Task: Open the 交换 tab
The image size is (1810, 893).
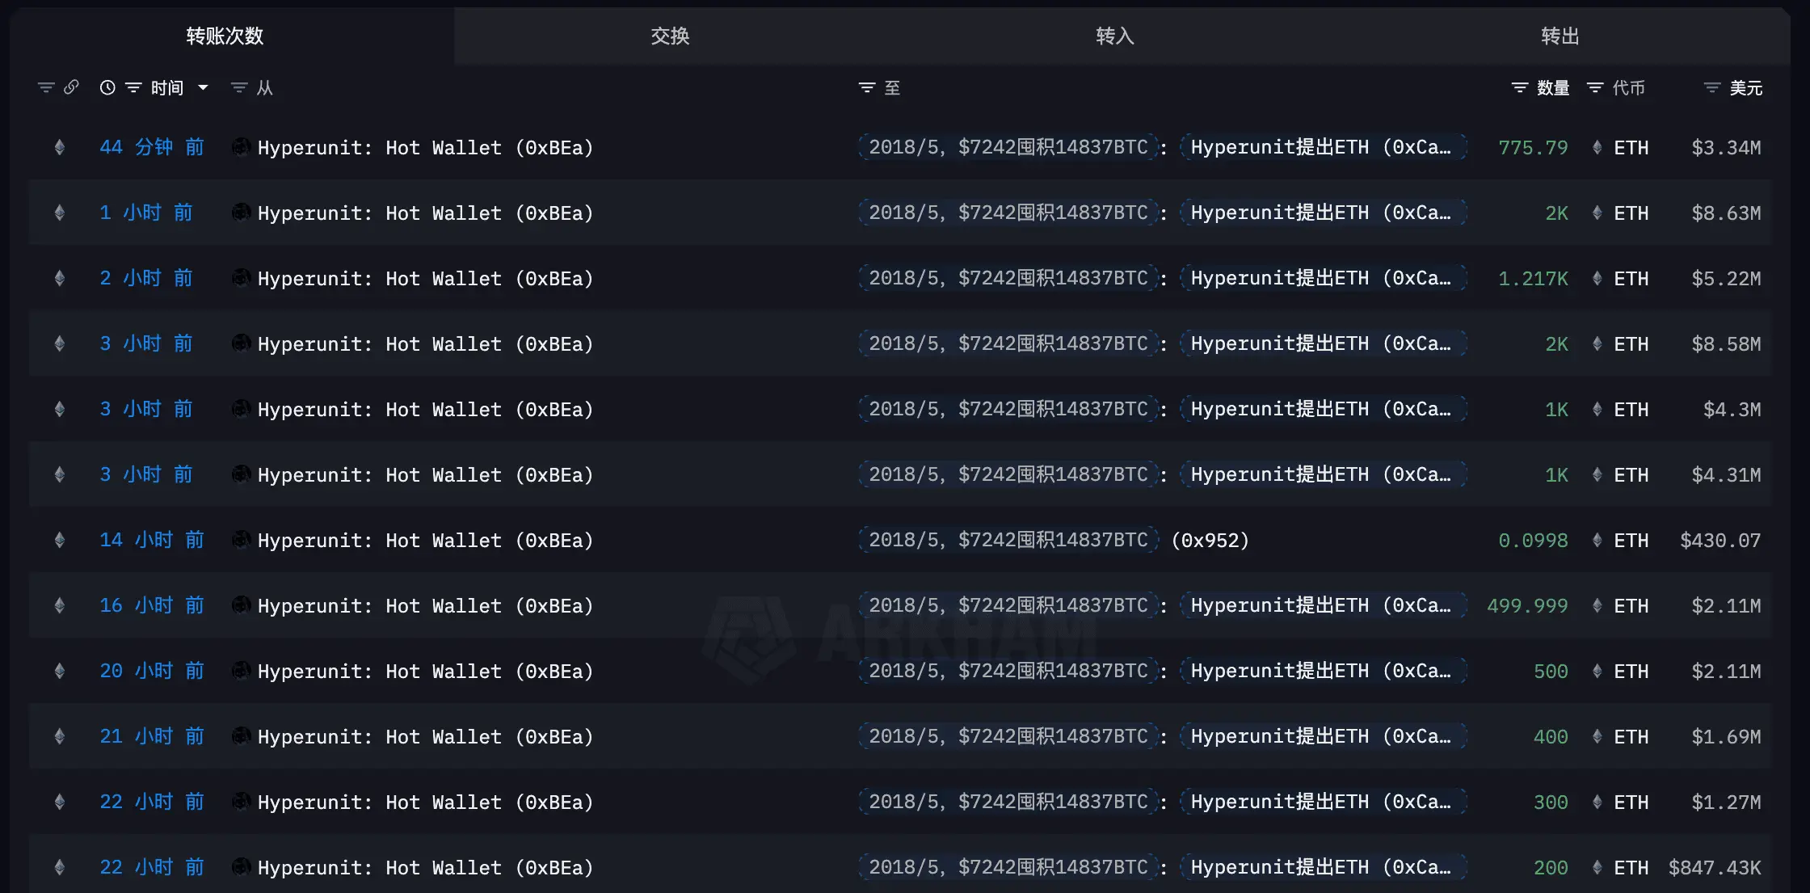Action: (670, 36)
